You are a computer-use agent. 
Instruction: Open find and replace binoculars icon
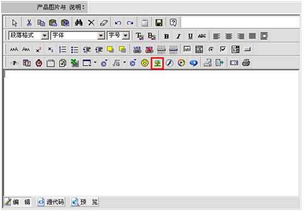(79, 23)
